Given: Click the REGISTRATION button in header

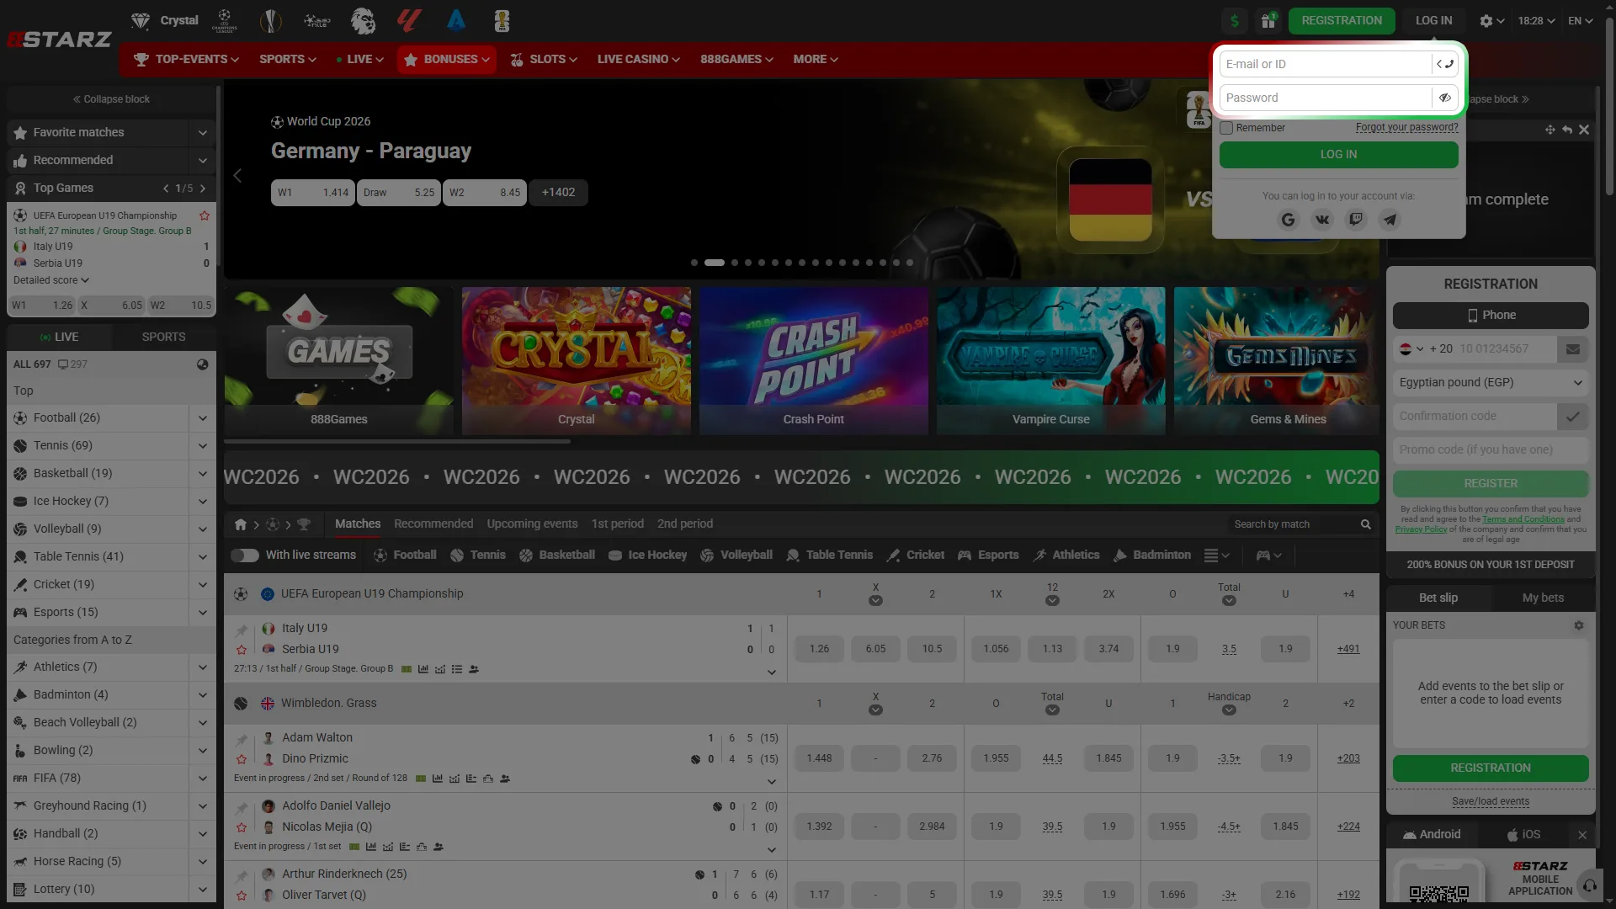Looking at the screenshot, I should pos(1342,20).
